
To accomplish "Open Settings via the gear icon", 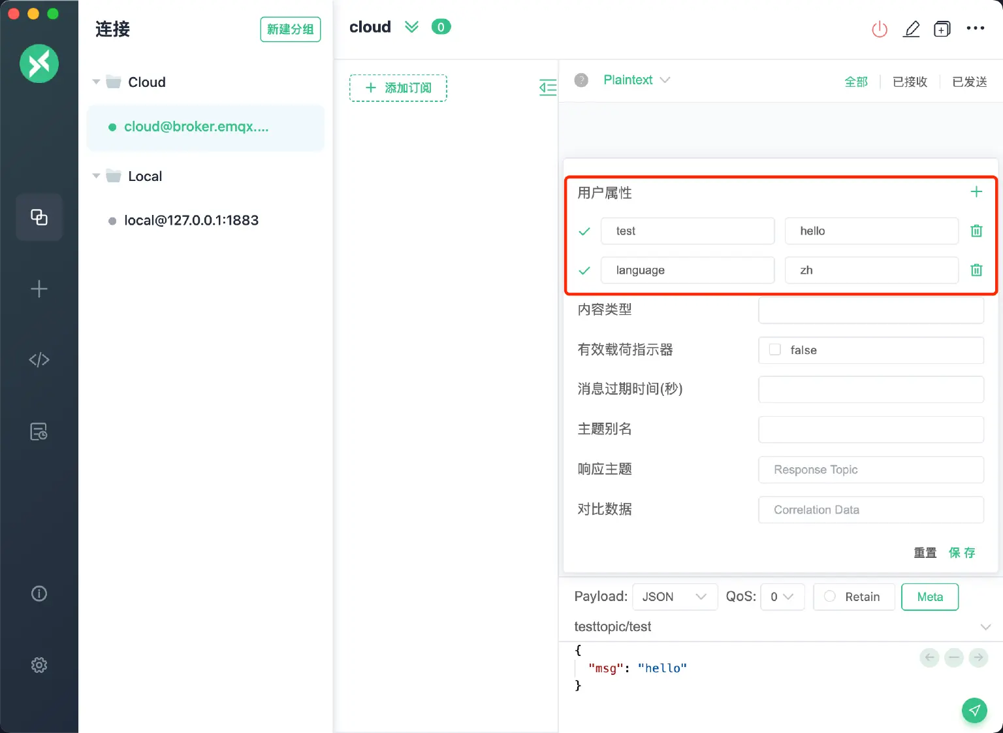I will click(x=39, y=664).
